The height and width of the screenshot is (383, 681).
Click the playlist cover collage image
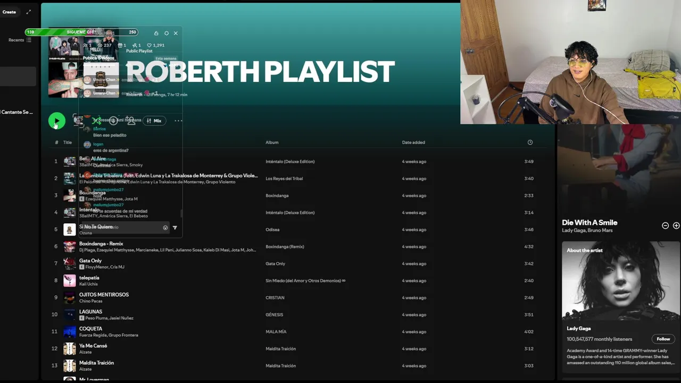pyautogui.click(x=84, y=63)
